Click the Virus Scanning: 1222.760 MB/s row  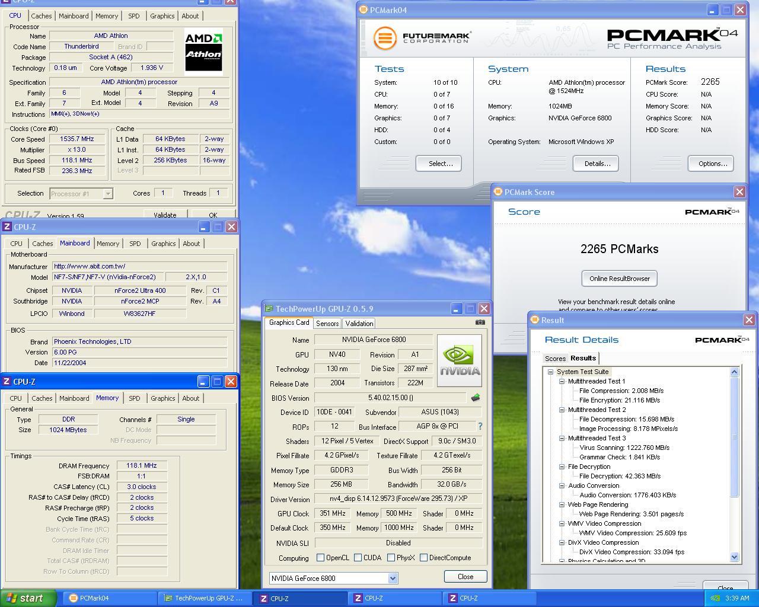[x=624, y=448]
